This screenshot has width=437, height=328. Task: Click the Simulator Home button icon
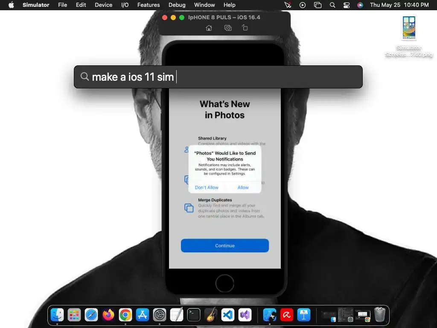[209, 28]
